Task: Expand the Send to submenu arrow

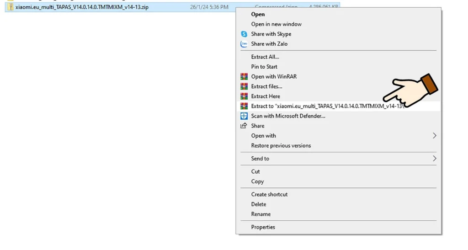Action: coord(434,159)
